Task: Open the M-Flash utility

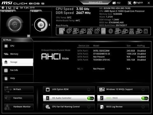Action: click(x=19, y=89)
